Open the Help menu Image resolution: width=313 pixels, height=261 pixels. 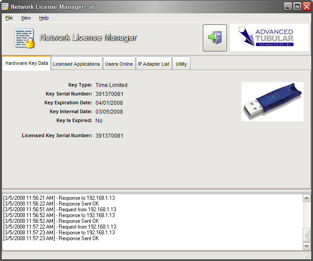click(44, 18)
